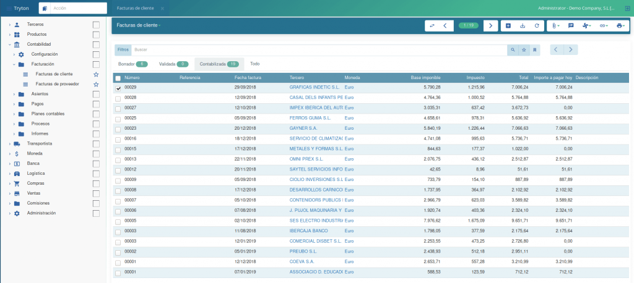Tick the checkbox for invoice 00028
The image size is (634, 283).
click(x=118, y=98)
